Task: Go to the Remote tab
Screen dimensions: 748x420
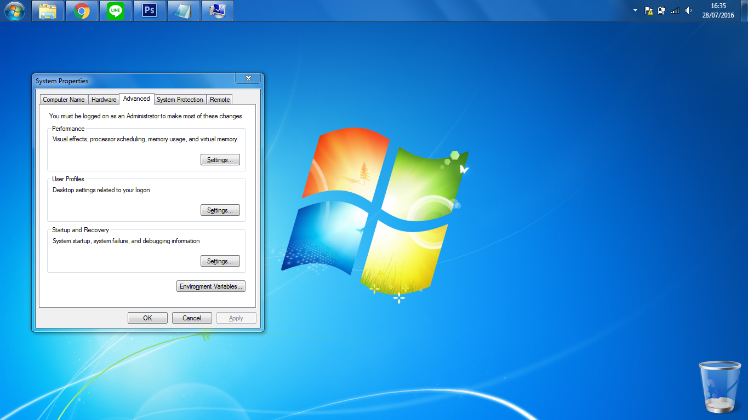Action: point(220,100)
